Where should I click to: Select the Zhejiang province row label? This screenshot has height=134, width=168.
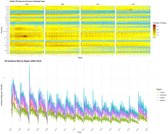pos(7,7)
